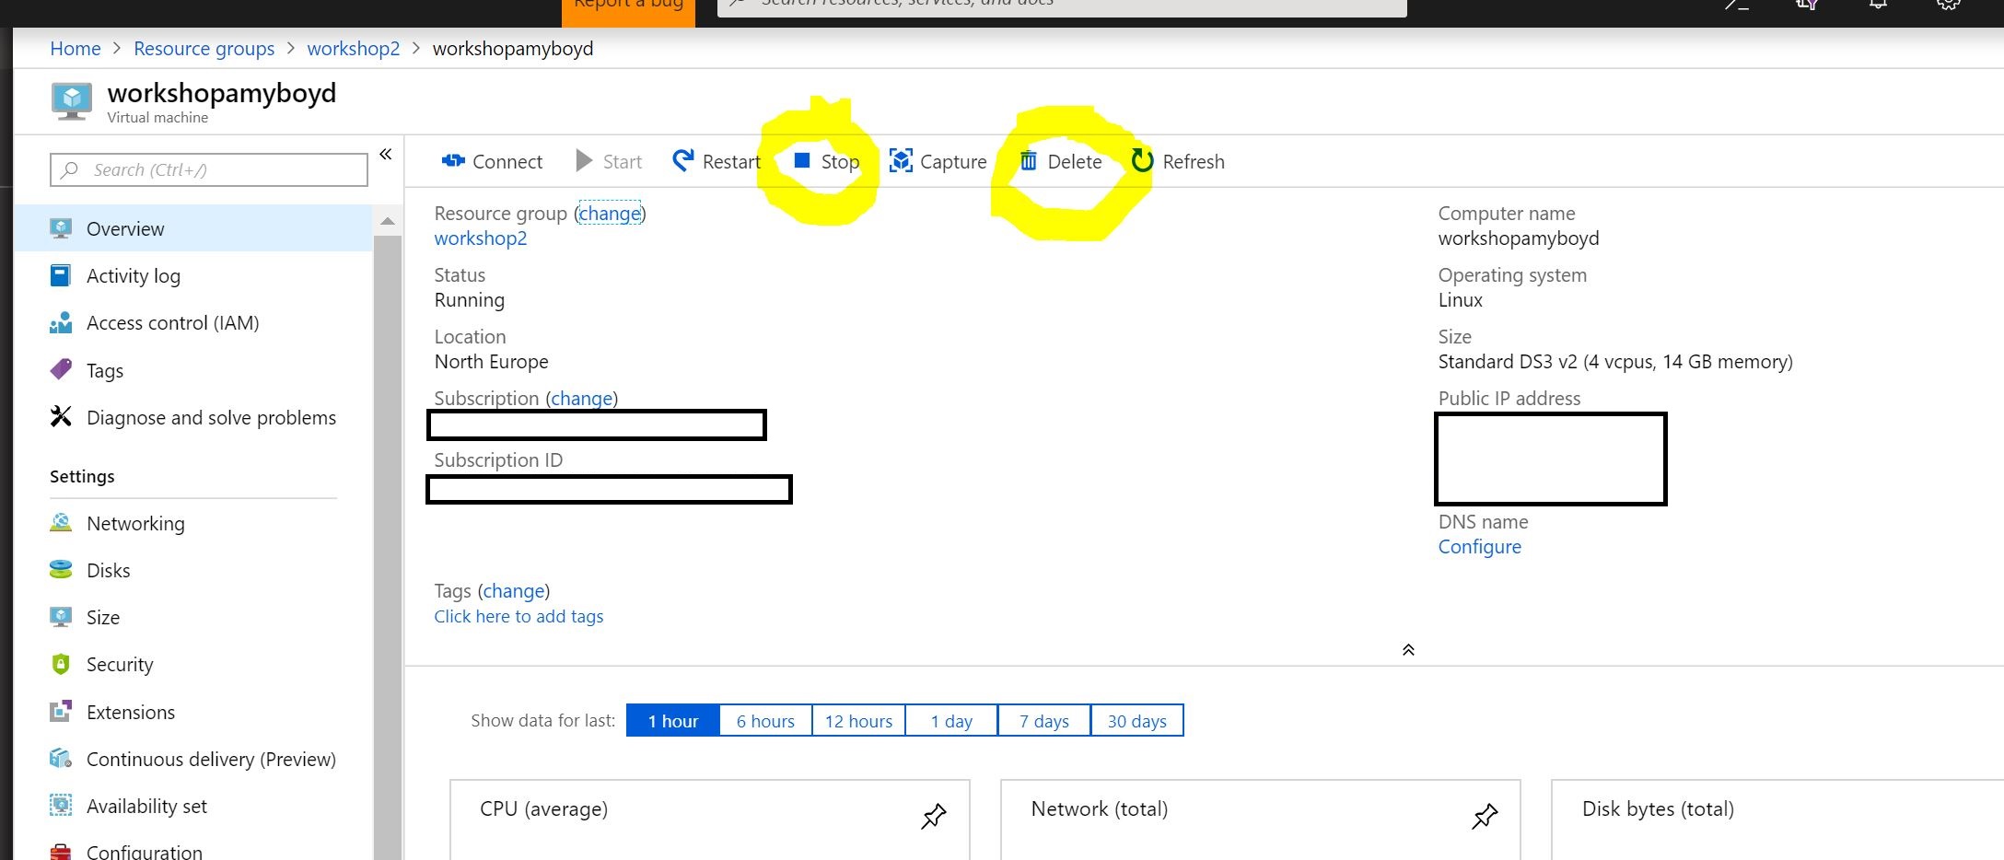
Task: Click the Disks icon
Action: pos(61,569)
